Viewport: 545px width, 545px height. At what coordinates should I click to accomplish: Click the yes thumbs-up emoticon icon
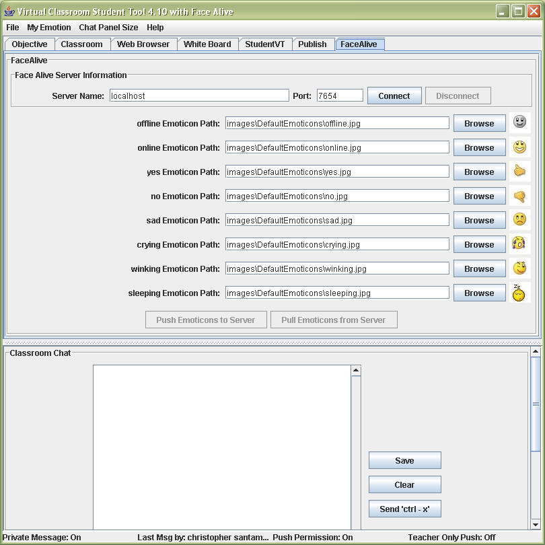[x=519, y=171]
